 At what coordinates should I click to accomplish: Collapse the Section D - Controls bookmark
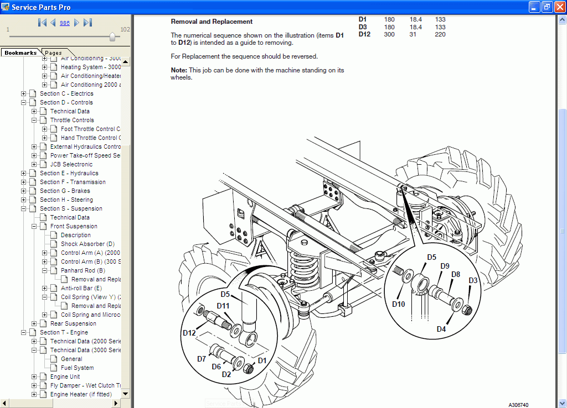pyautogui.click(x=23, y=102)
